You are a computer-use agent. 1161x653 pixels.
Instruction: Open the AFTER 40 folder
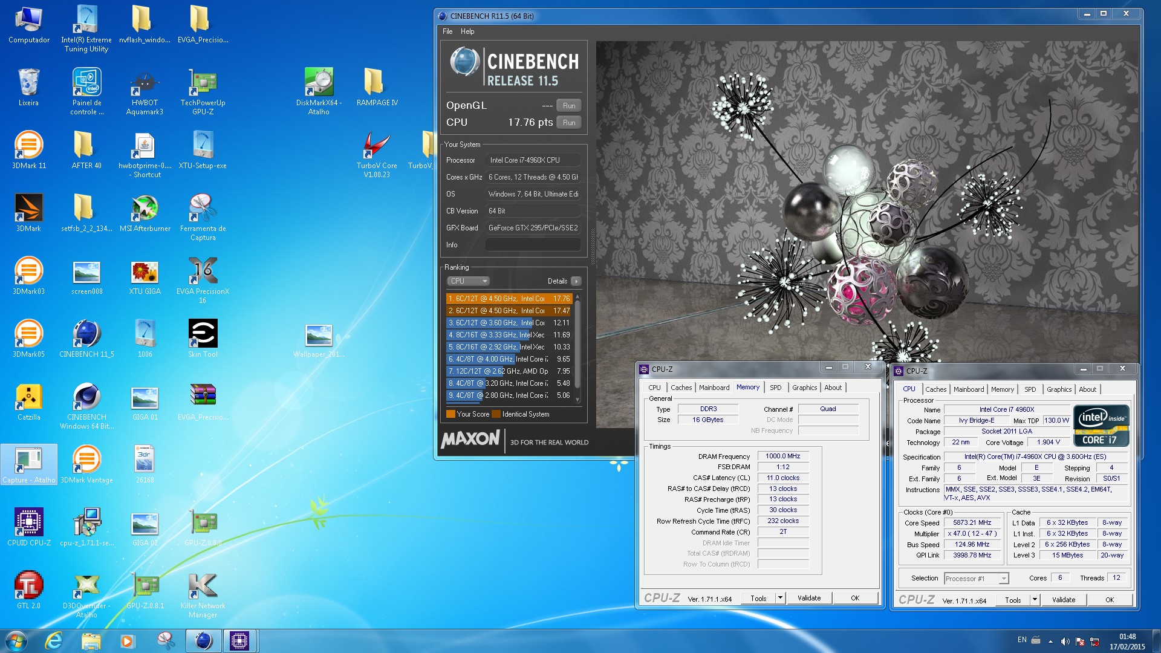[86, 150]
